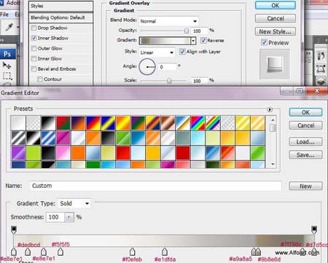Open the gradient picker dropdown arrow
This screenshot has width=328, height=263.
[x=193, y=41]
